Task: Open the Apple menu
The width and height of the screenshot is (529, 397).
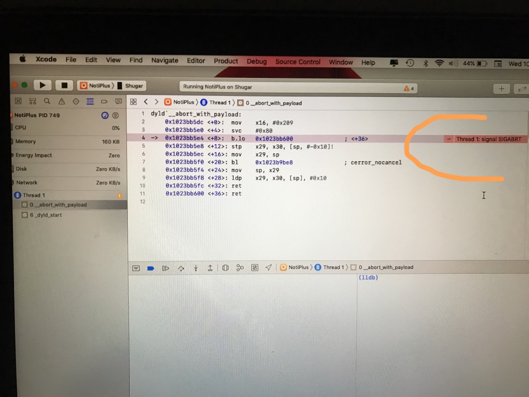Action: click(23, 59)
